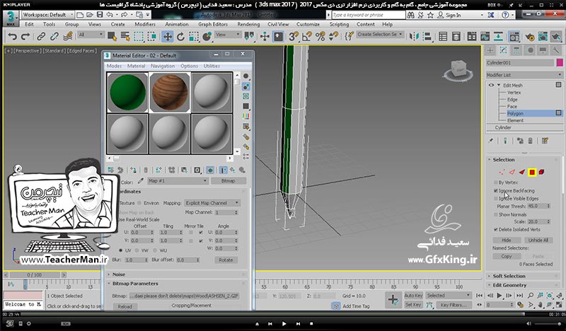Click Pick Material from Object eyedropper
The image size is (566, 331).
(141, 181)
